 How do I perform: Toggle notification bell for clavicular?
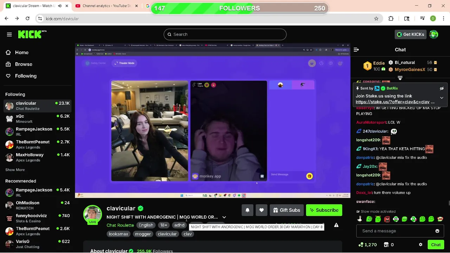coord(247,210)
